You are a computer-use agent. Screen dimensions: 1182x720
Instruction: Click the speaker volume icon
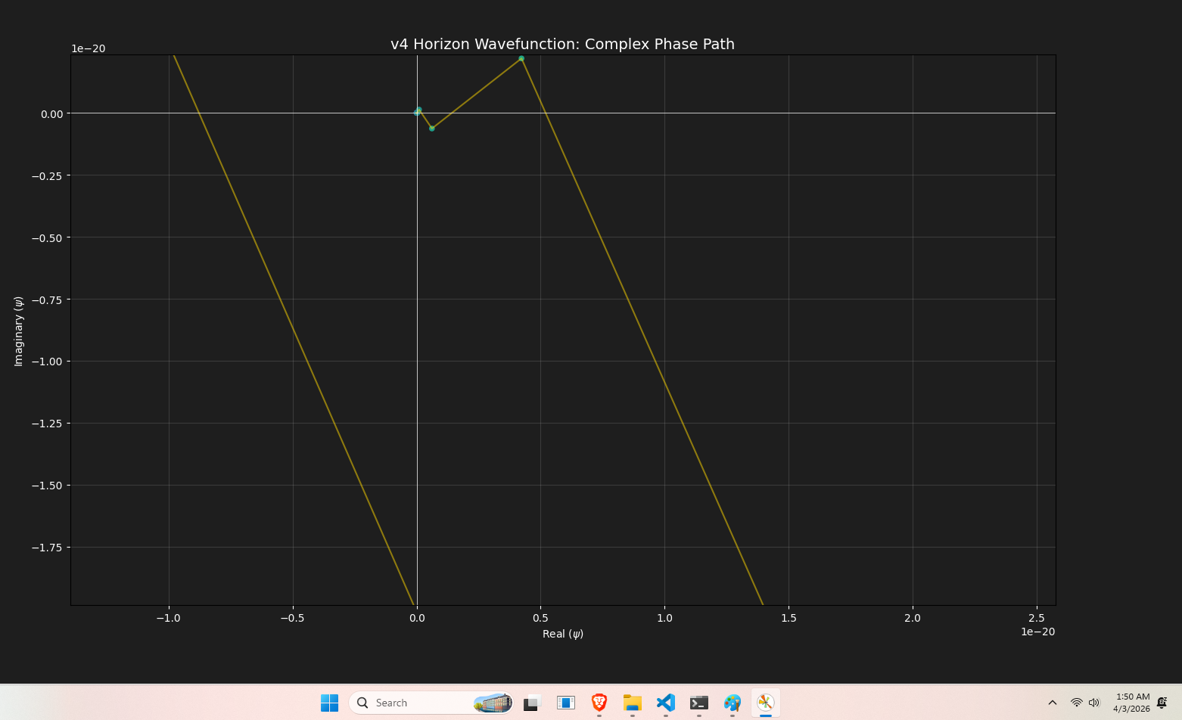coord(1093,703)
